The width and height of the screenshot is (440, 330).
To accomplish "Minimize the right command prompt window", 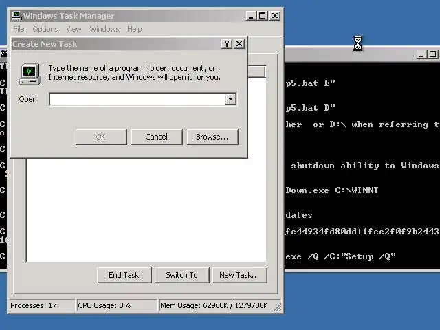I will (x=421, y=54).
